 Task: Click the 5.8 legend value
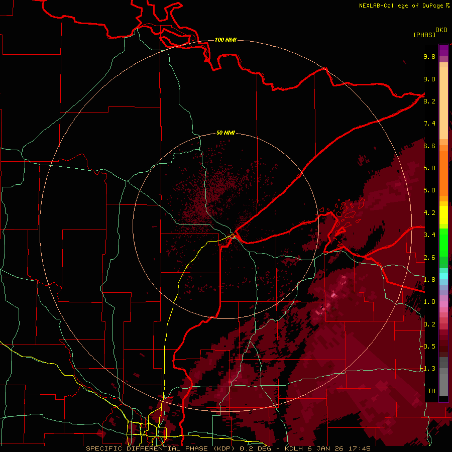429,168
